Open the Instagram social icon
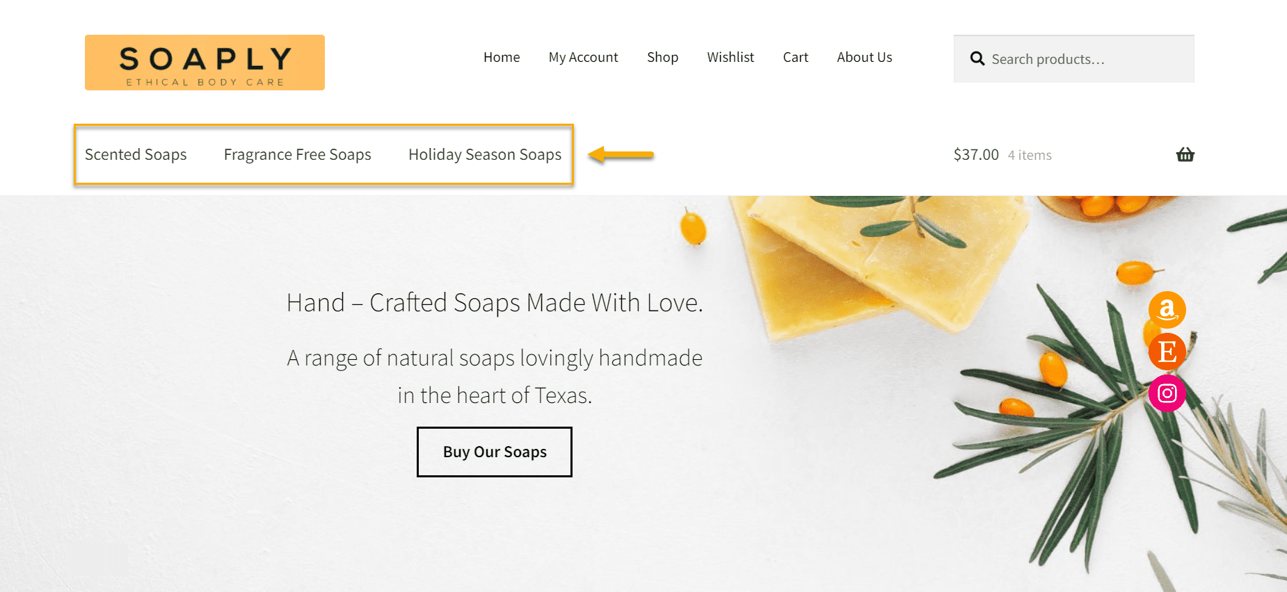The height and width of the screenshot is (592, 1287). [1167, 393]
